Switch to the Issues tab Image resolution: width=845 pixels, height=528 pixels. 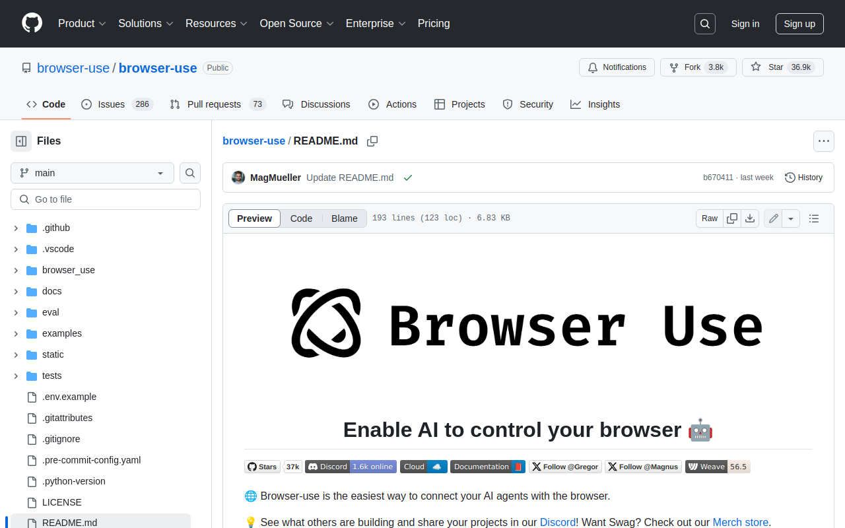point(117,104)
